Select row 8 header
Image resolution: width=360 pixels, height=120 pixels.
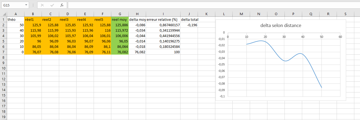[3, 57]
